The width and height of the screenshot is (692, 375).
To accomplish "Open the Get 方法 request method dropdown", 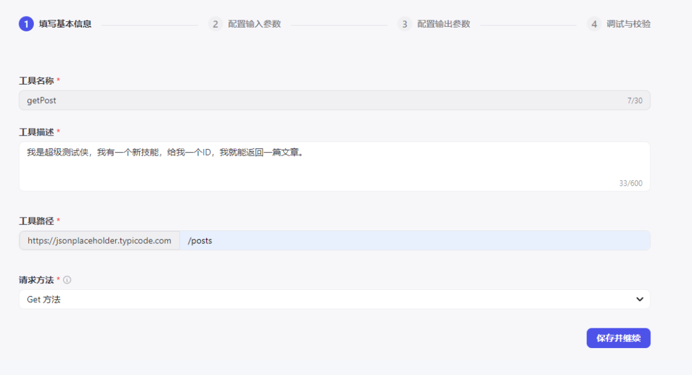I will click(334, 299).
